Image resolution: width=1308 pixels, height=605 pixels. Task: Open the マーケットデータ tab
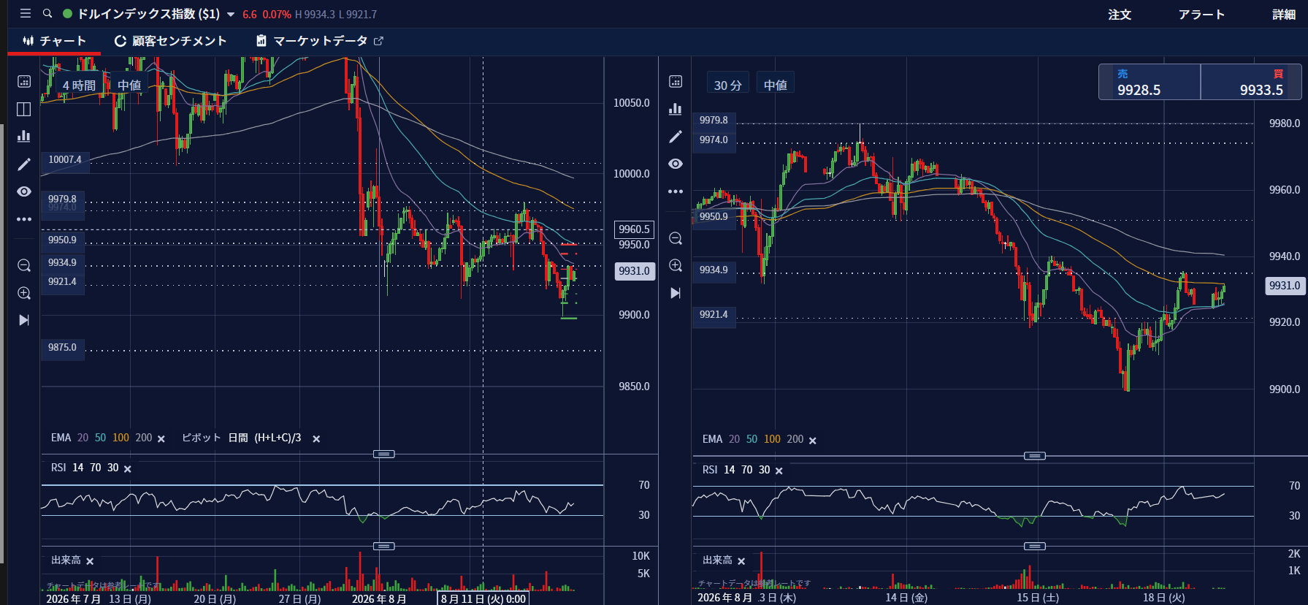319,41
